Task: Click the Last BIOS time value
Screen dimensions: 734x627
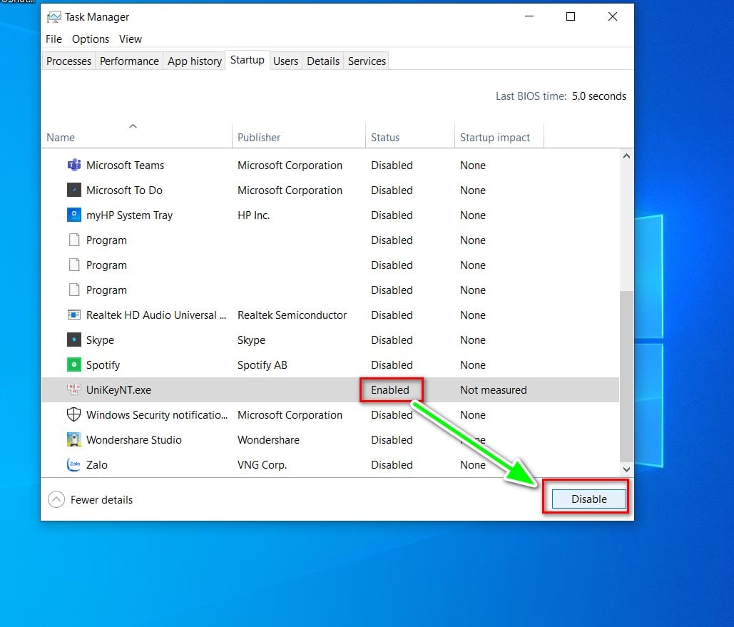Action: [x=598, y=96]
